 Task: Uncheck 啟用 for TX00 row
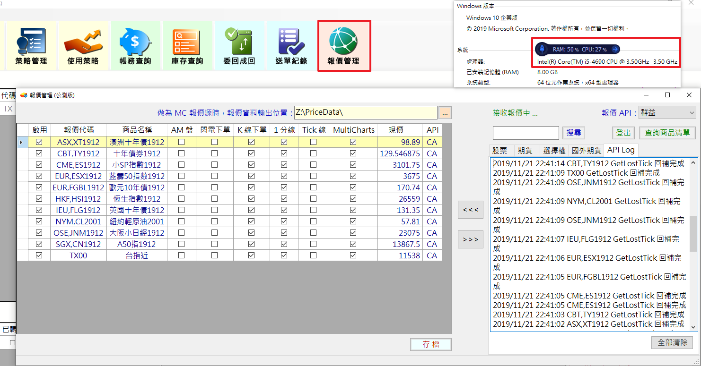pyautogui.click(x=39, y=255)
